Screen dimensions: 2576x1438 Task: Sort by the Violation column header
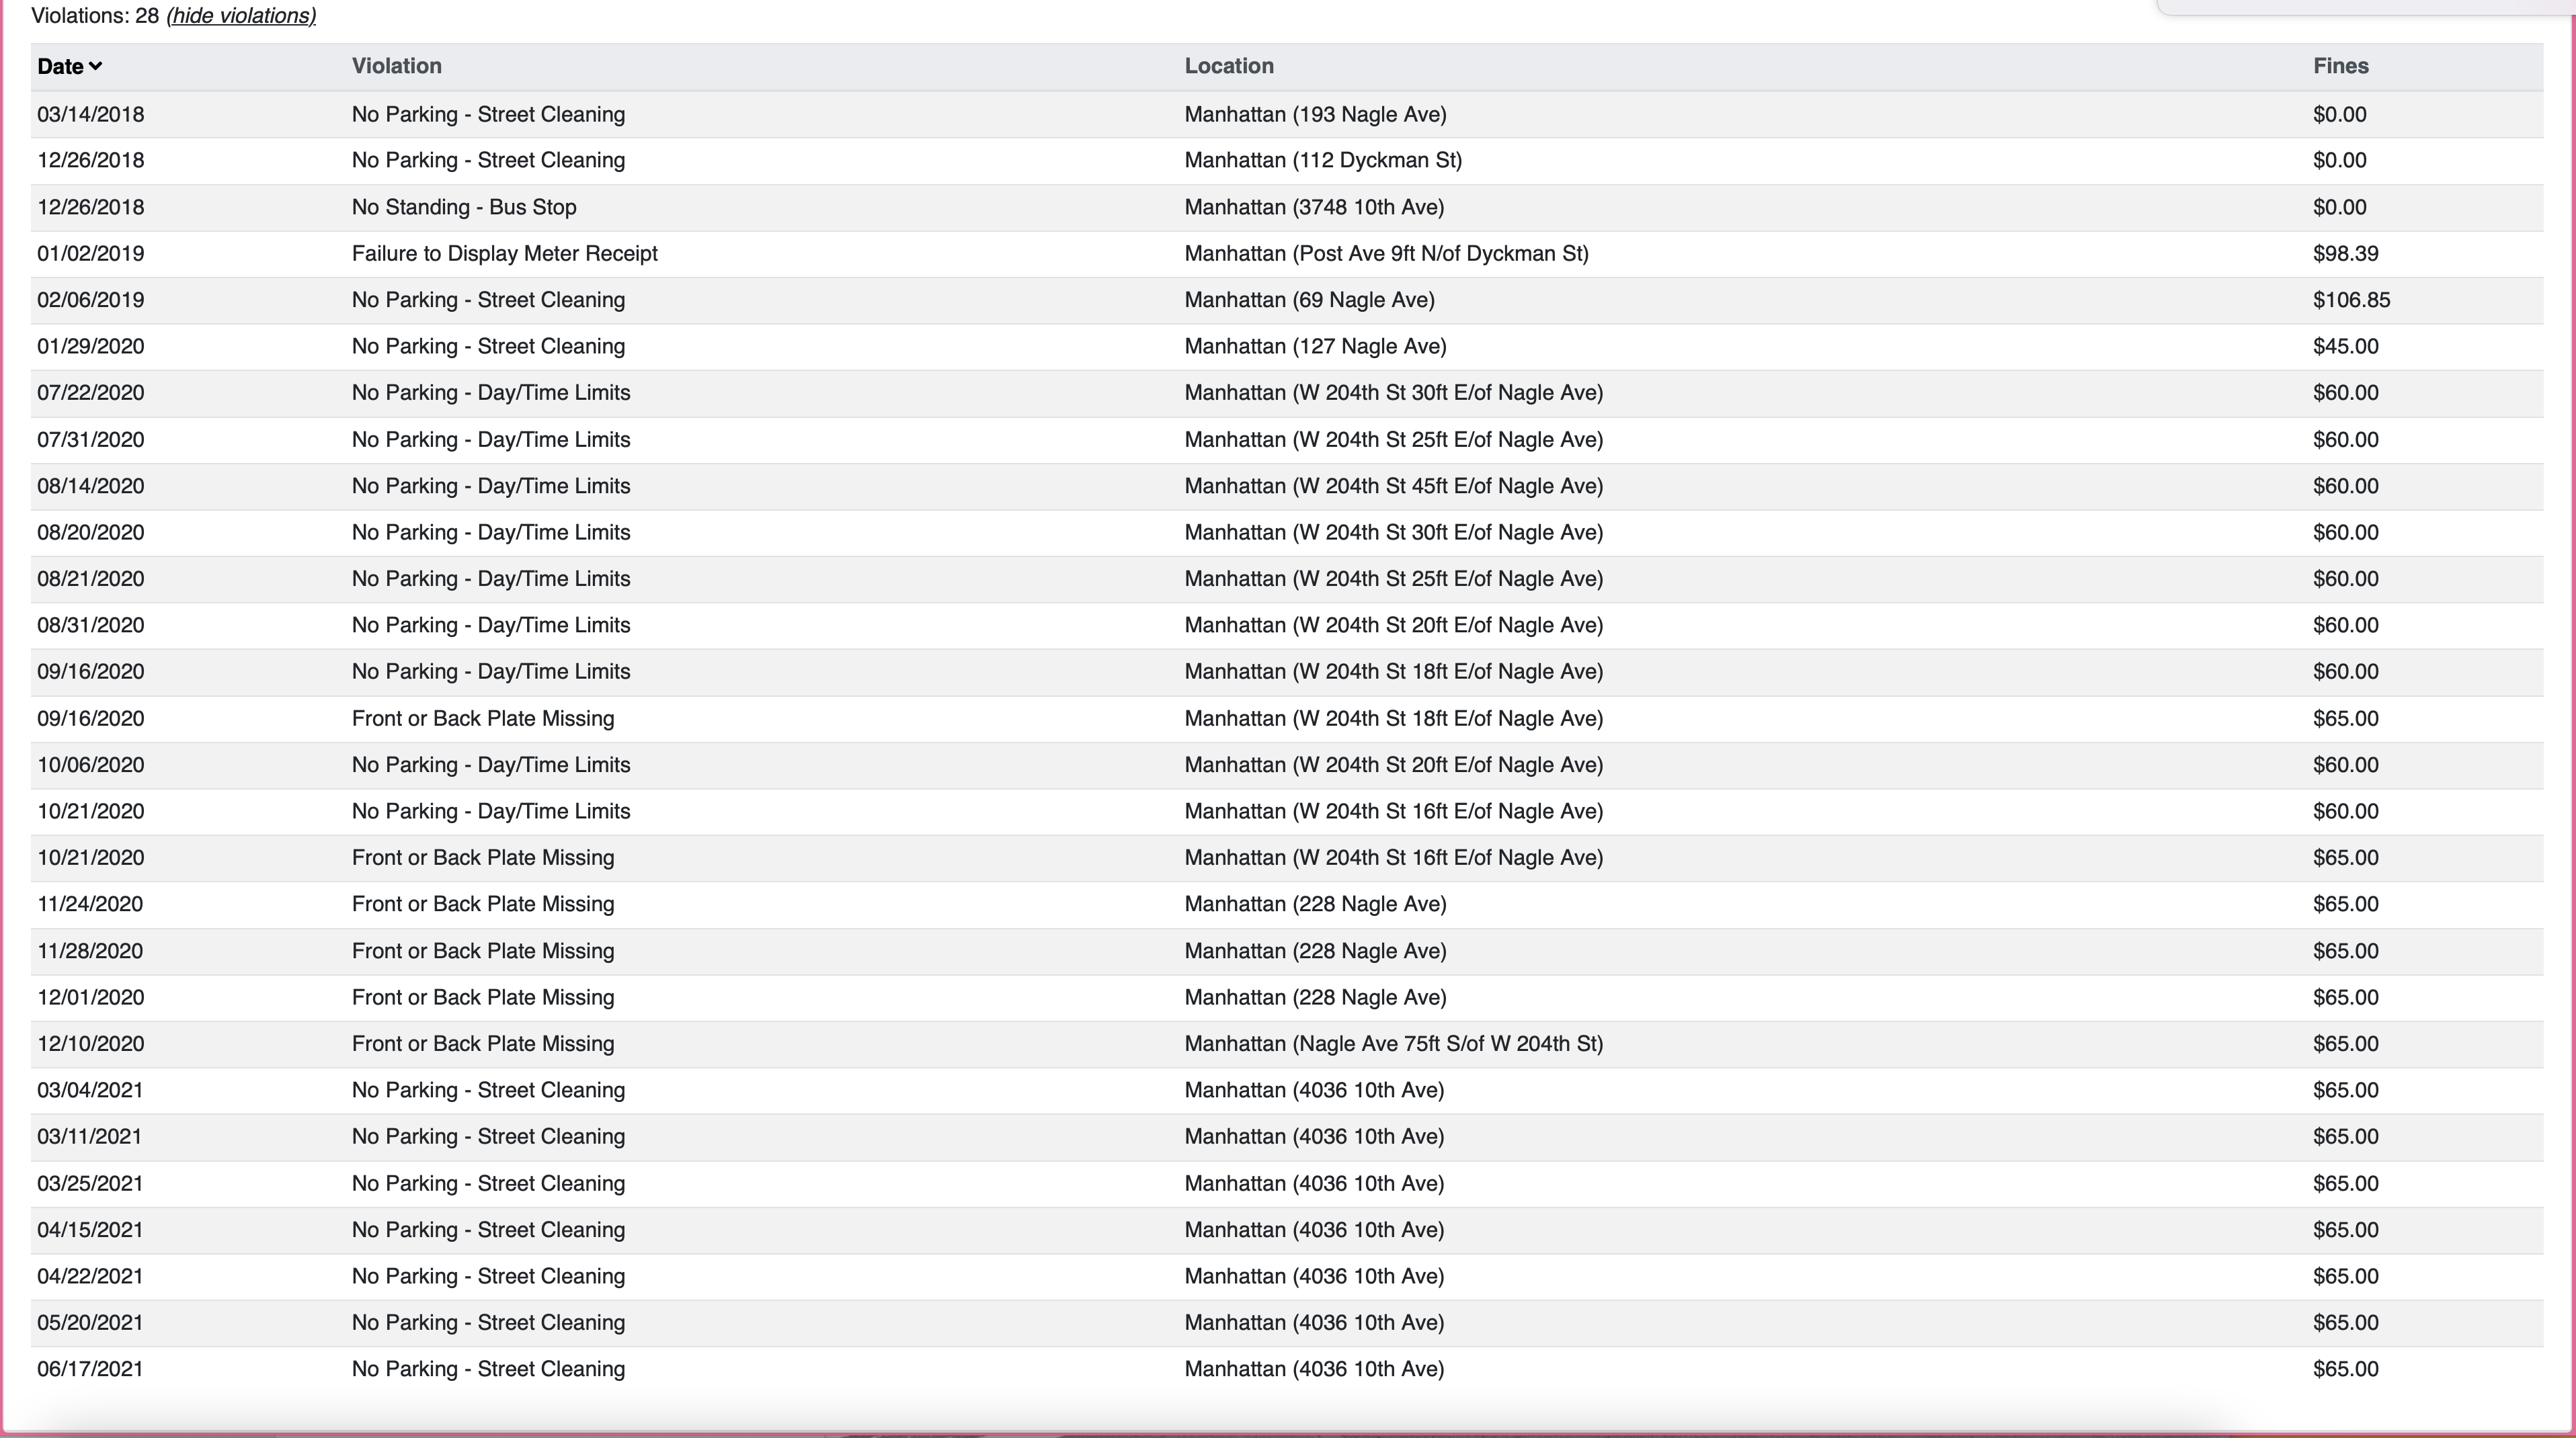tap(396, 66)
